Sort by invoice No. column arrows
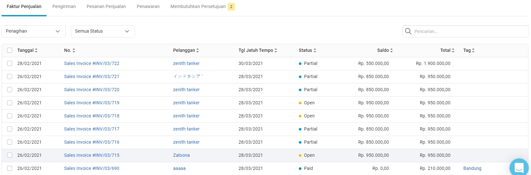 74,51
